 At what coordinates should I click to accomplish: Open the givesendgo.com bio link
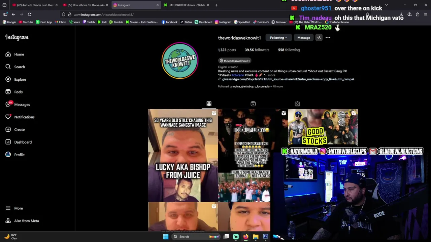pos(289,79)
